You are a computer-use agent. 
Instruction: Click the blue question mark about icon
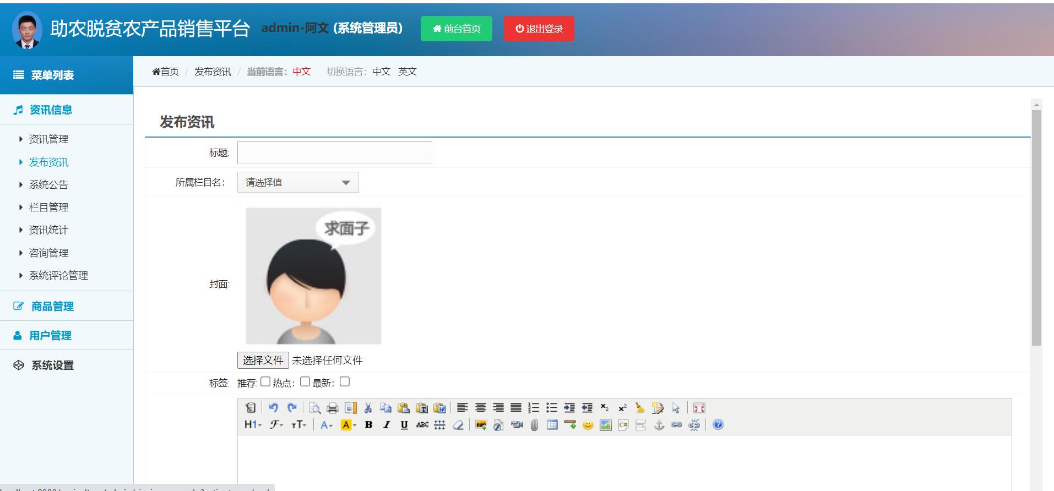(x=718, y=425)
